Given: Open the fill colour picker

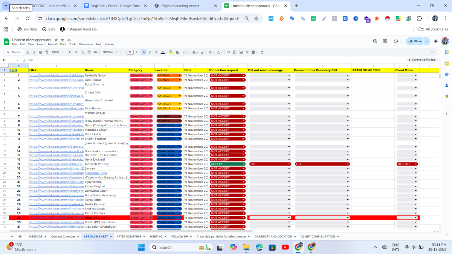Looking at the screenshot, I should click(x=171, y=52).
